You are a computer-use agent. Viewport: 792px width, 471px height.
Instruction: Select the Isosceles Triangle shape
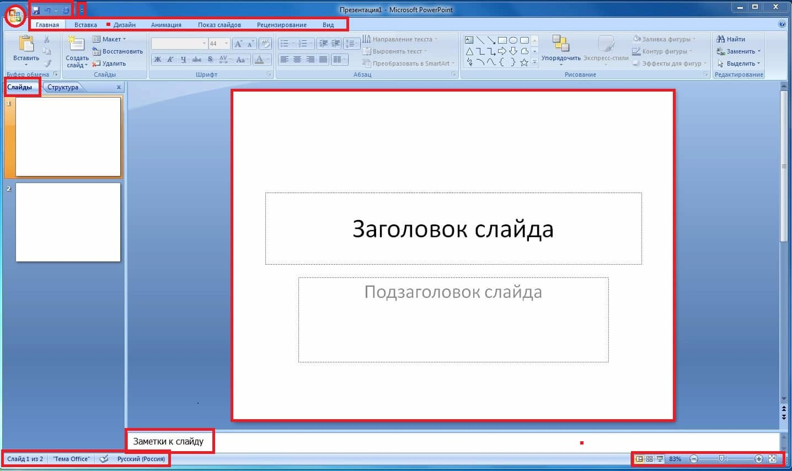pos(469,51)
